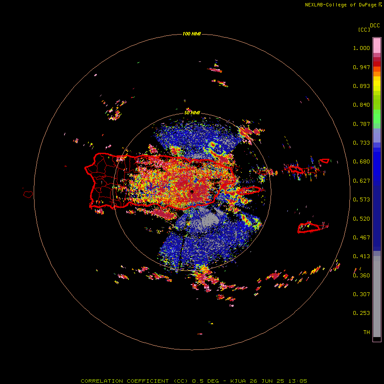The width and height of the screenshot is (384, 384).
Task: Click the 0.467 scale value
Action: pyautogui.click(x=361, y=238)
